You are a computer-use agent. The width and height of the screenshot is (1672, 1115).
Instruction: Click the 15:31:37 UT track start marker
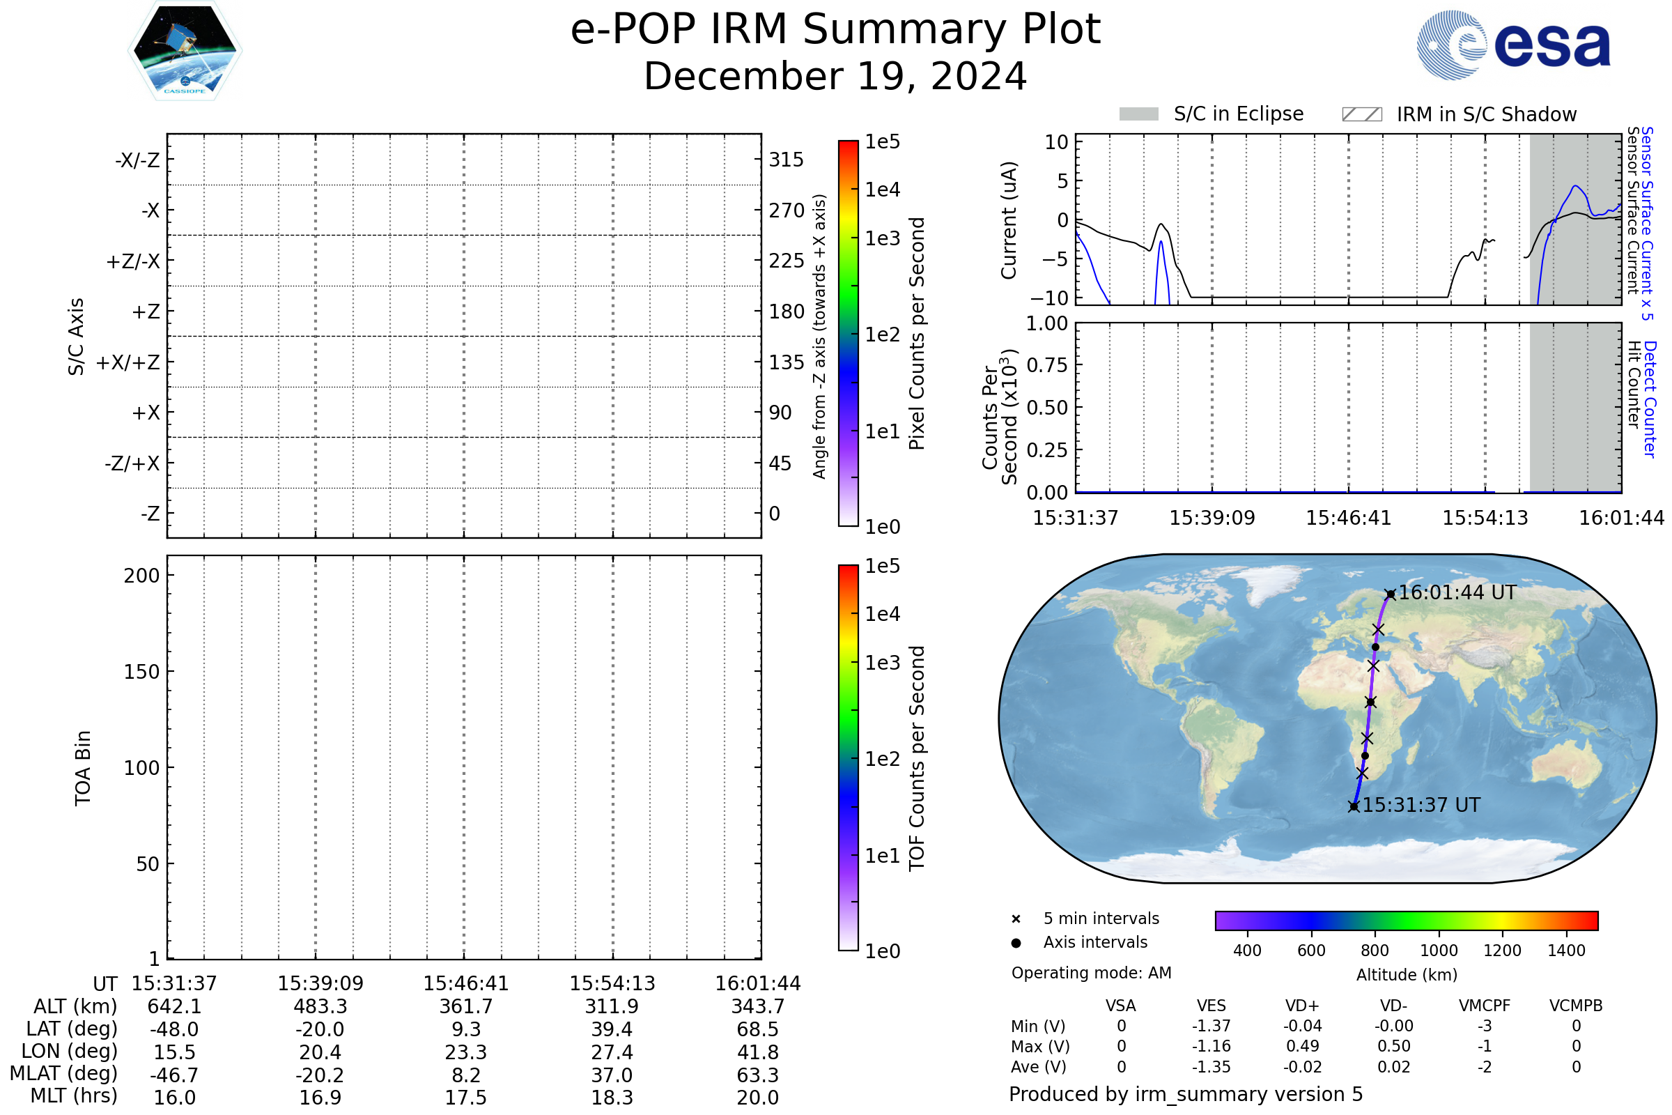pos(1354,806)
